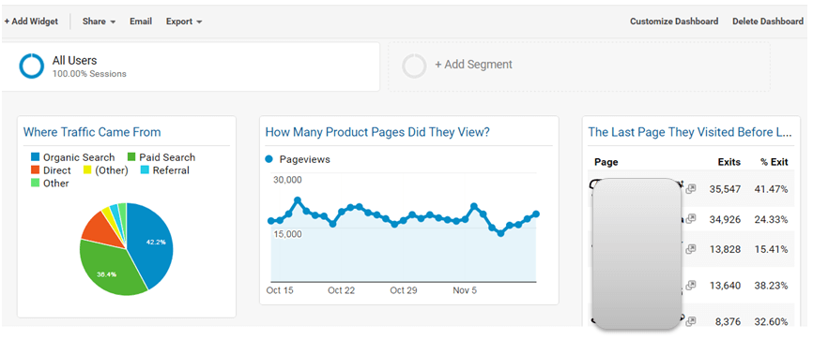The height and width of the screenshot is (339, 813).
Task: Open external link icon beside 8,376 exits
Action: pyautogui.click(x=690, y=322)
